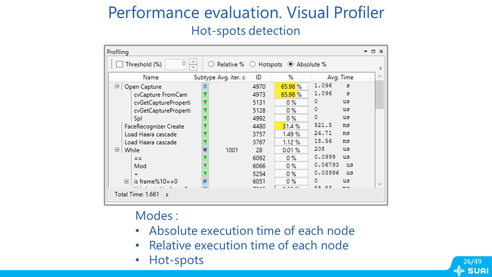The image size is (492, 277).
Task: Click the IF subtype icon for is frame%10==0
Action: (205, 182)
